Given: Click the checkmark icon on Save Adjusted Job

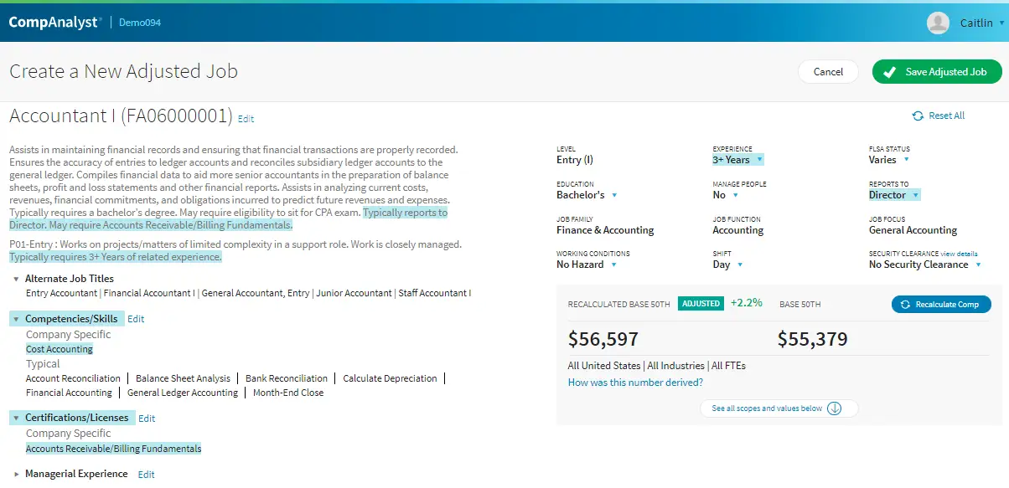Looking at the screenshot, I should (x=889, y=72).
